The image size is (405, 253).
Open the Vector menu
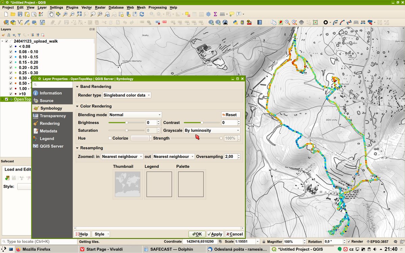tap(87, 7)
